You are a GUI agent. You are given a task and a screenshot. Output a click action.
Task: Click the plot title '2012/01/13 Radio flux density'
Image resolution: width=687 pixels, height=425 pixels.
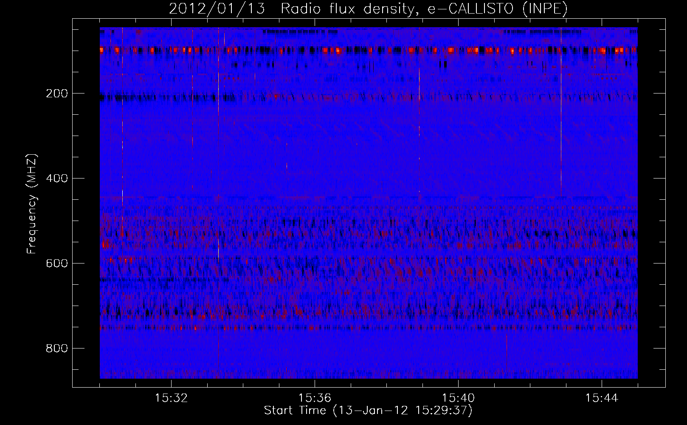(368, 8)
